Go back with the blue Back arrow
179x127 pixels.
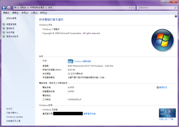4,8
